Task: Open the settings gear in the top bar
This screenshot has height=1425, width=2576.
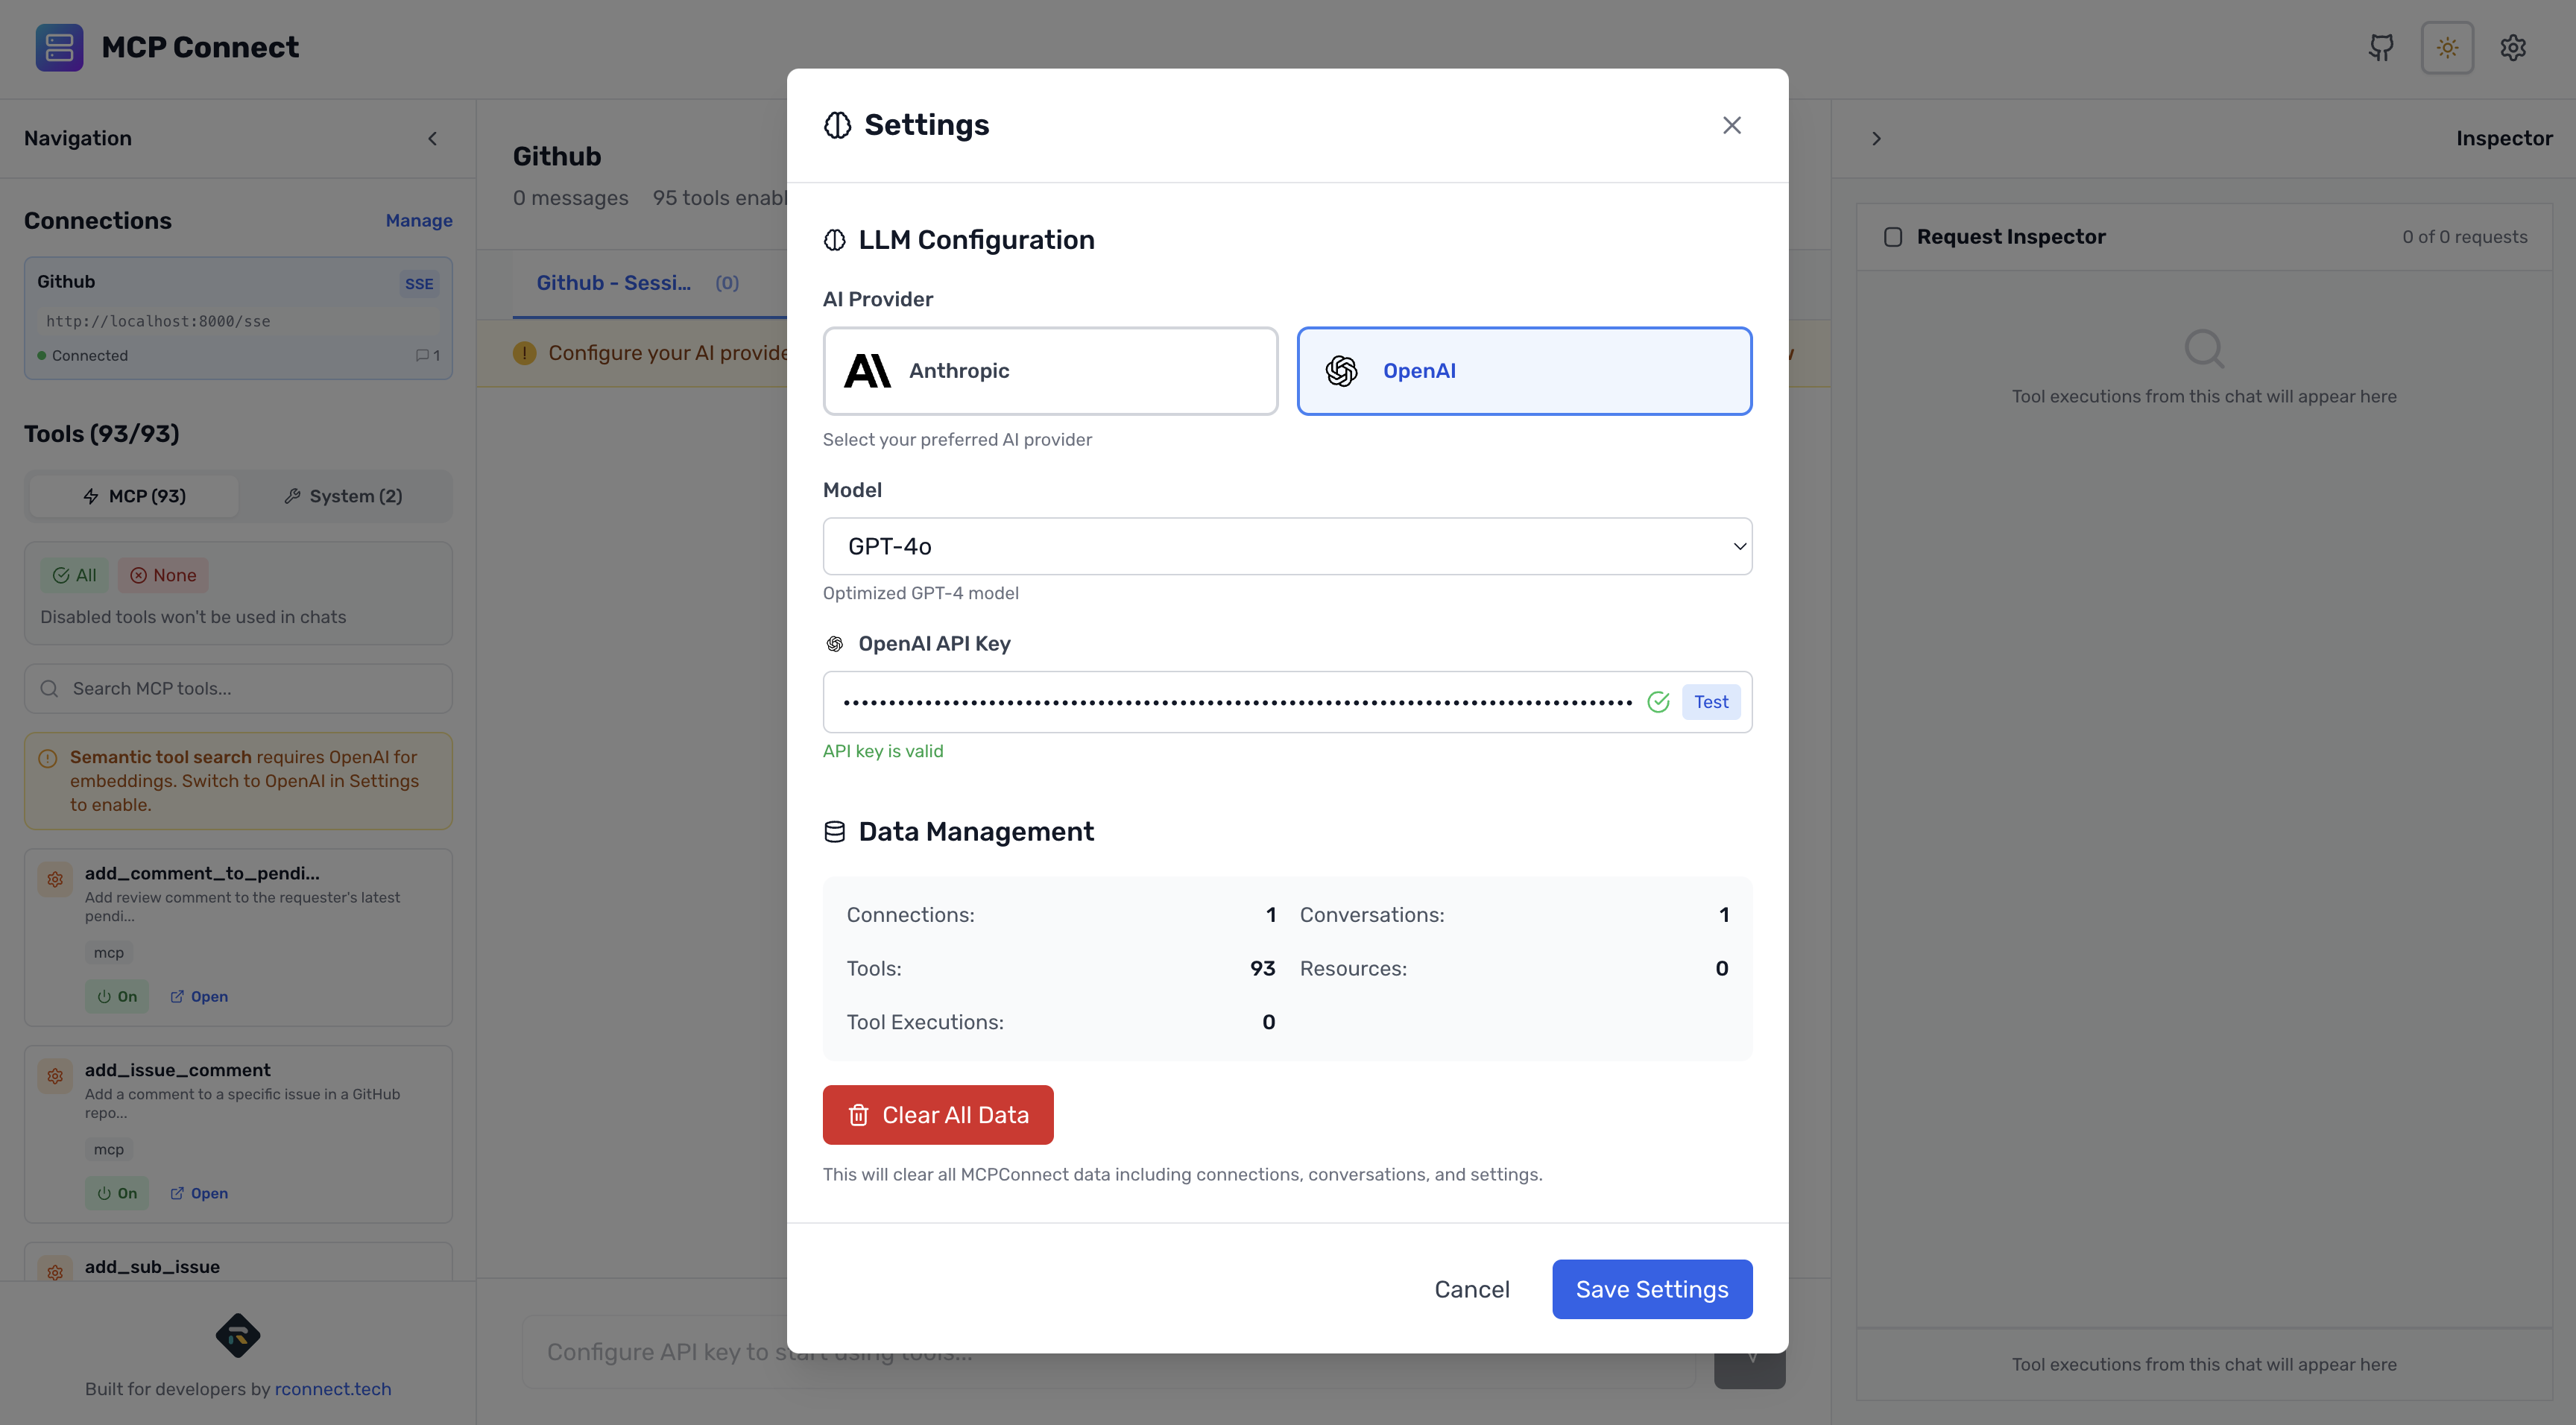Action: click(2514, 47)
